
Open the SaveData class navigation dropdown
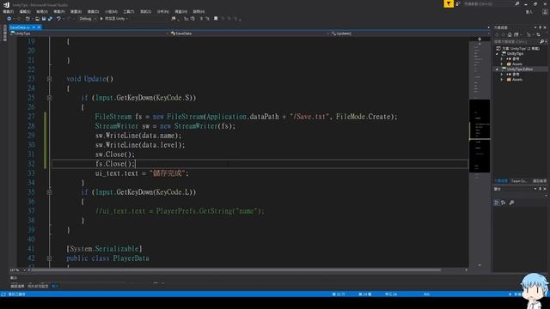[250, 33]
